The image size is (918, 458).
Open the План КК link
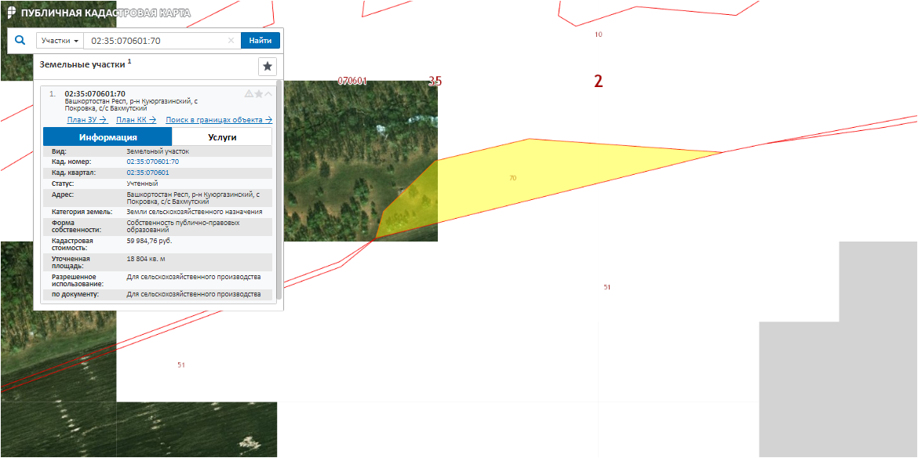(136, 120)
